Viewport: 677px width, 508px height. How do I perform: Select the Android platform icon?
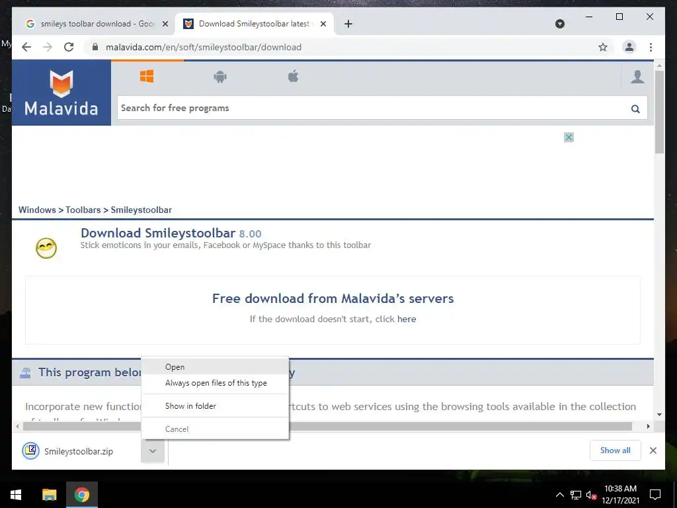[x=220, y=77]
